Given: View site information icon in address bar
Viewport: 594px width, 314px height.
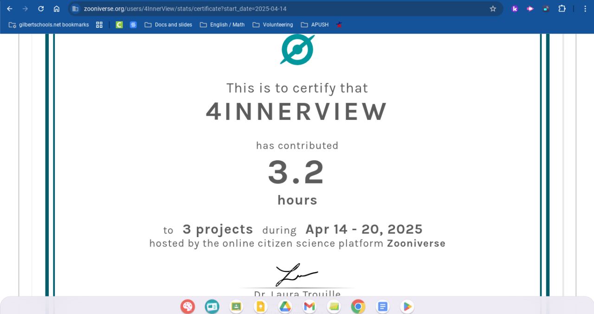Looking at the screenshot, I should 75,9.
